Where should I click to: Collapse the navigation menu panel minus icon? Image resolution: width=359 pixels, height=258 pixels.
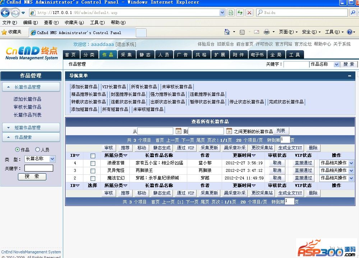350,76
